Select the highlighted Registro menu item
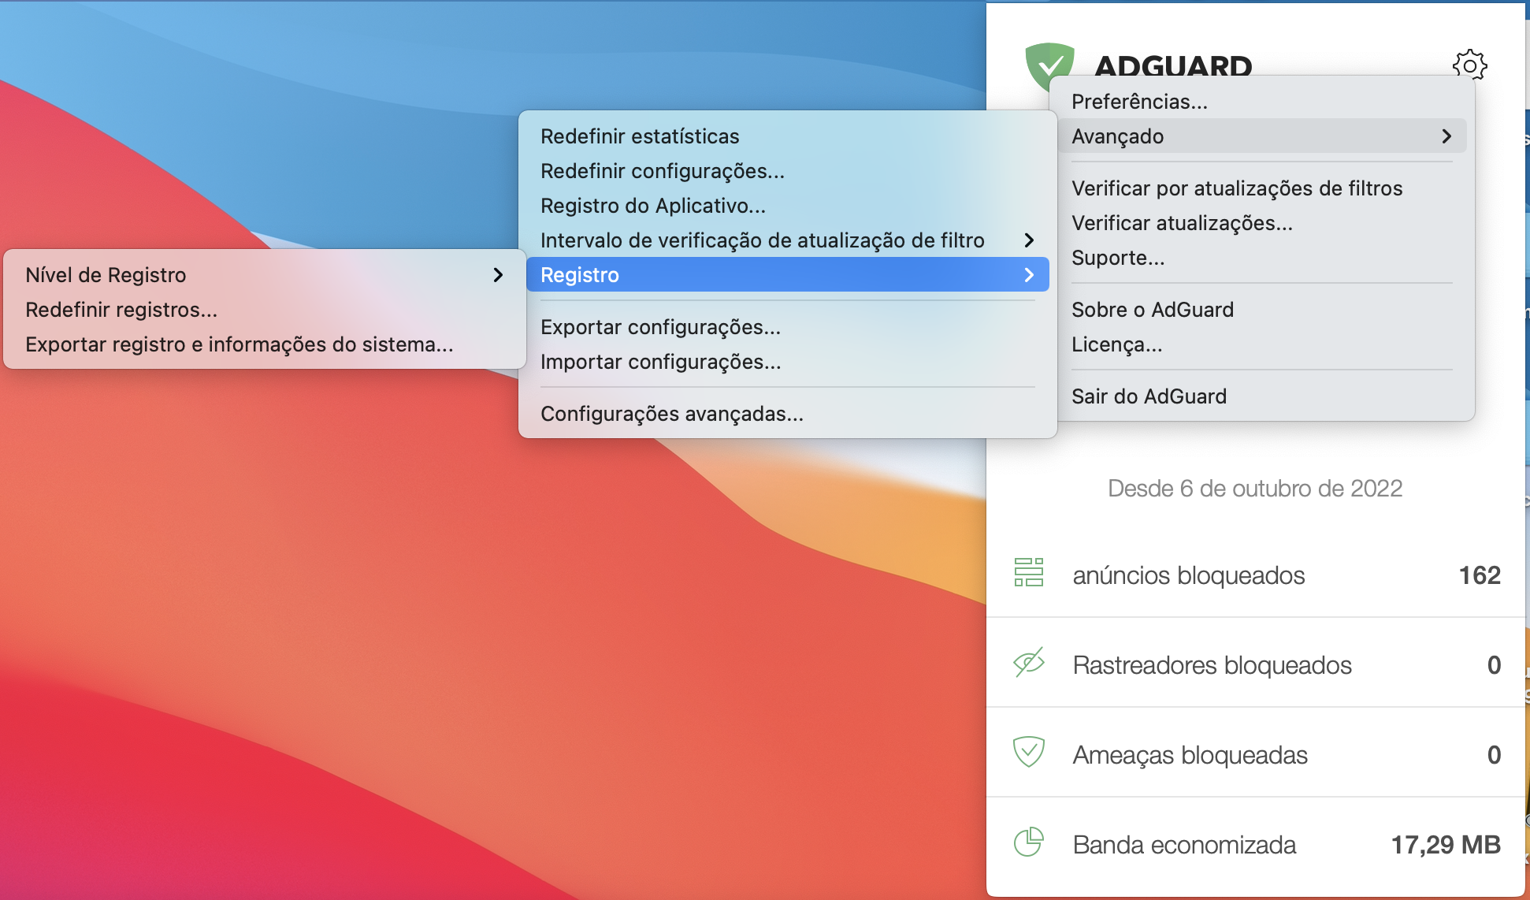This screenshot has width=1530, height=900. pyautogui.click(x=788, y=275)
